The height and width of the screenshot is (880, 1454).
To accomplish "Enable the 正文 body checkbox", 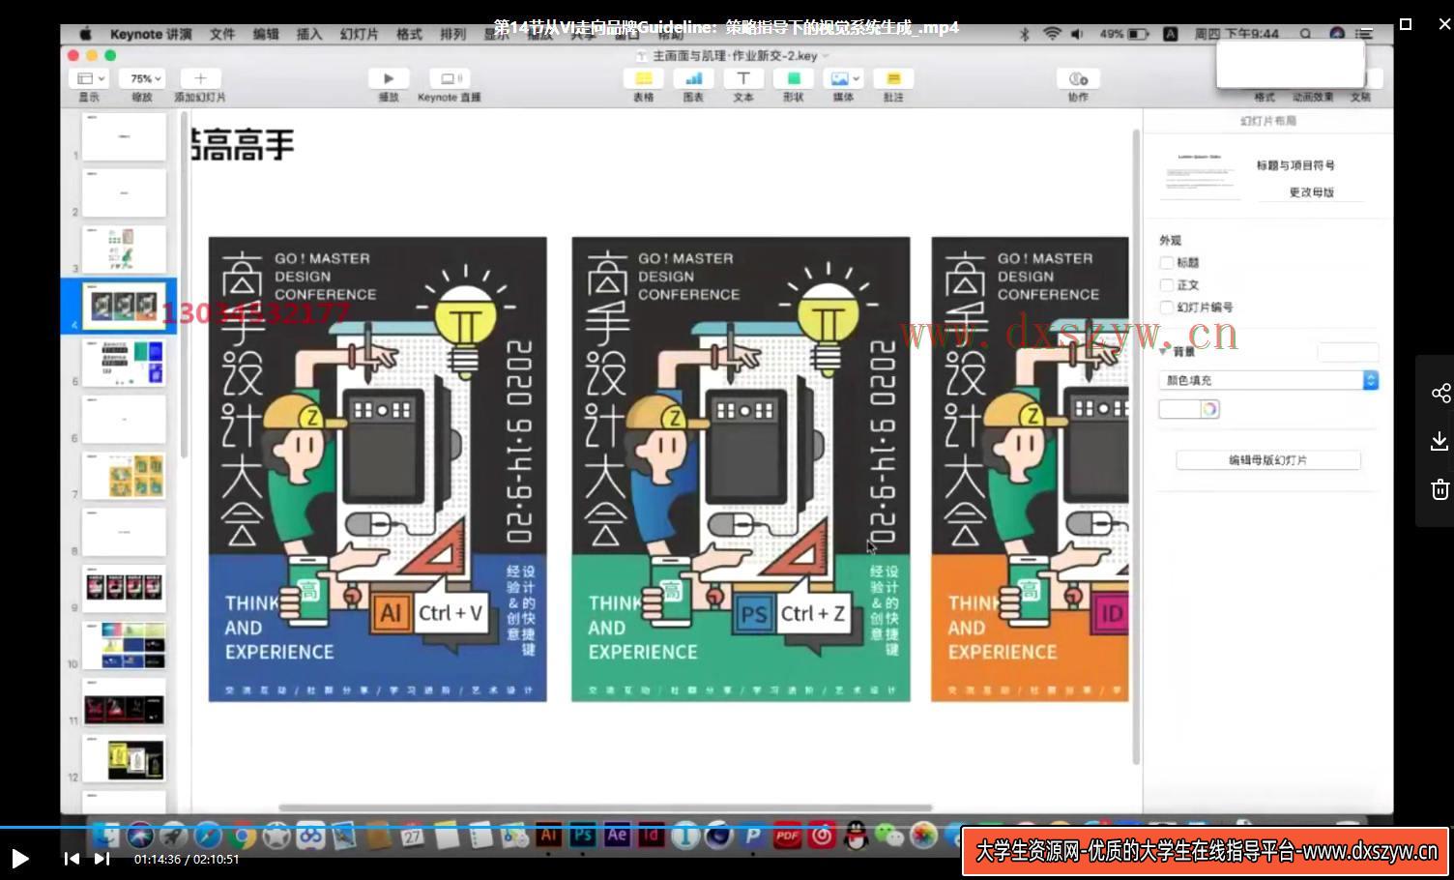I will click(1167, 285).
